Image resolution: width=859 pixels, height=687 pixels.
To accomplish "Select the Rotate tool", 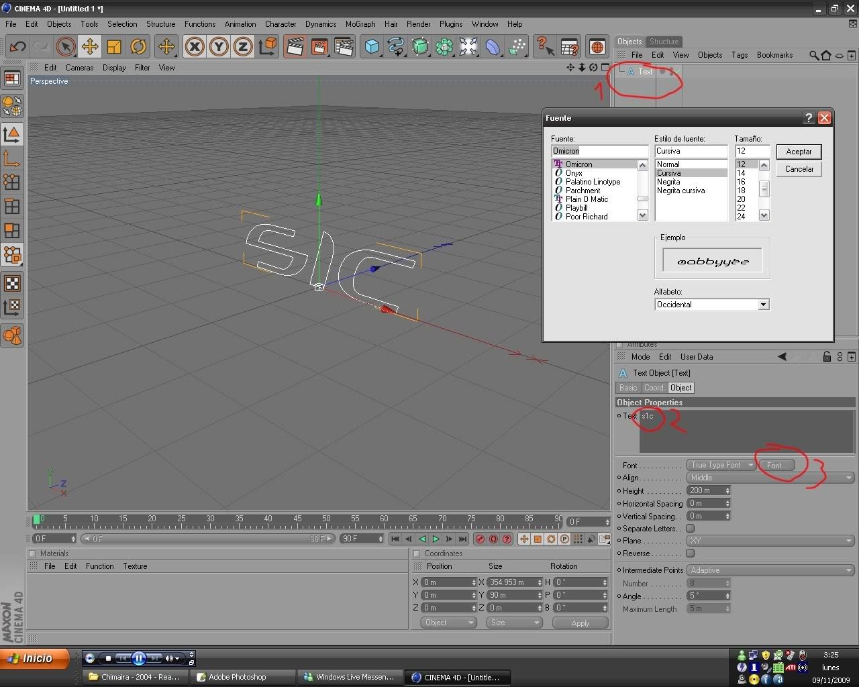I will [x=138, y=46].
